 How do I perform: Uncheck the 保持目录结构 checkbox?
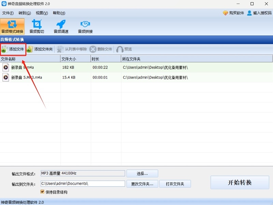tap(42, 192)
